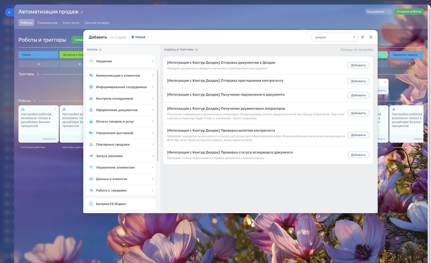
Task: Open 'Помощь по настройке' link
Action: pos(357,50)
